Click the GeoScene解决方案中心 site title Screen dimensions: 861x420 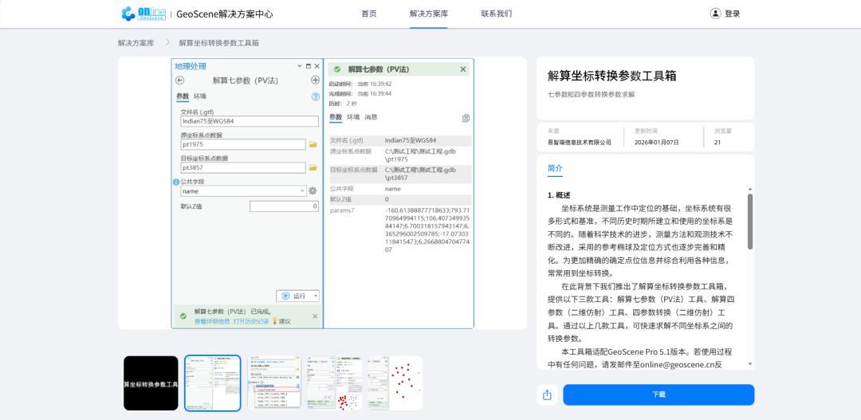point(225,14)
